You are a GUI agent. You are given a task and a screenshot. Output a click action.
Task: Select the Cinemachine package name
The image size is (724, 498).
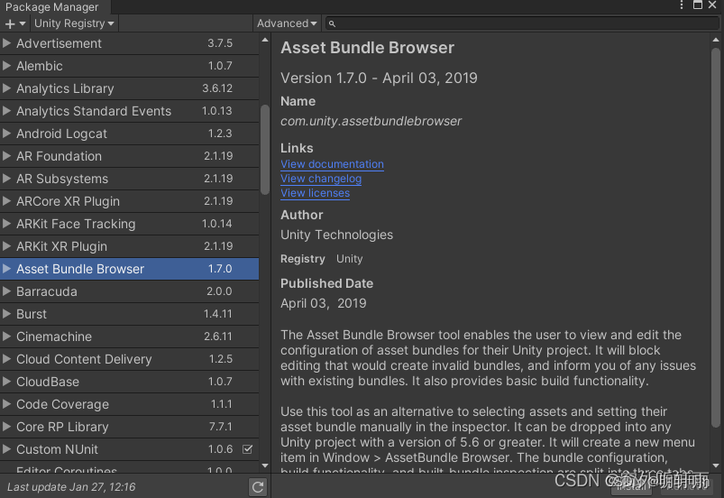tap(54, 337)
